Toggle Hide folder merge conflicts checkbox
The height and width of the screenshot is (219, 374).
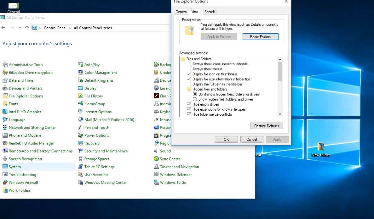tap(189, 114)
